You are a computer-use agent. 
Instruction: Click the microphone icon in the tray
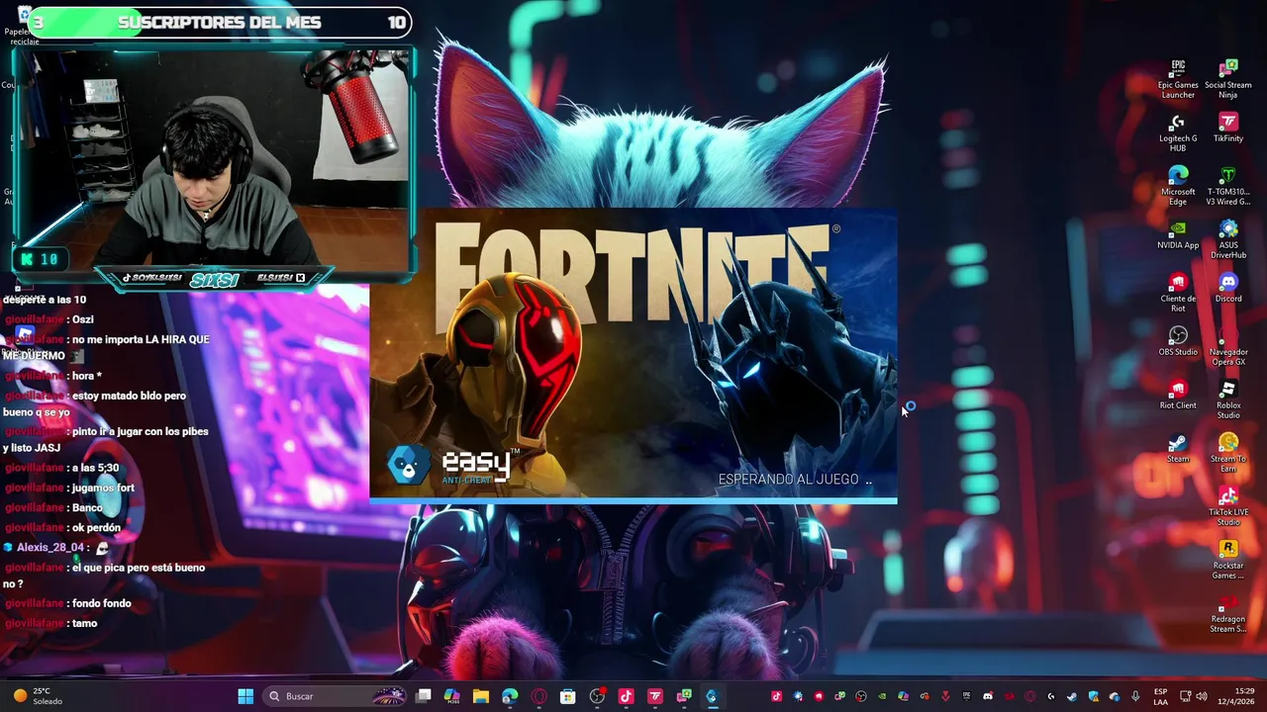tap(1135, 696)
